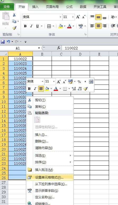Apply comma style in mini toolbar
The image size is (118, 205).
pyautogui.click(x=85, y=82)
